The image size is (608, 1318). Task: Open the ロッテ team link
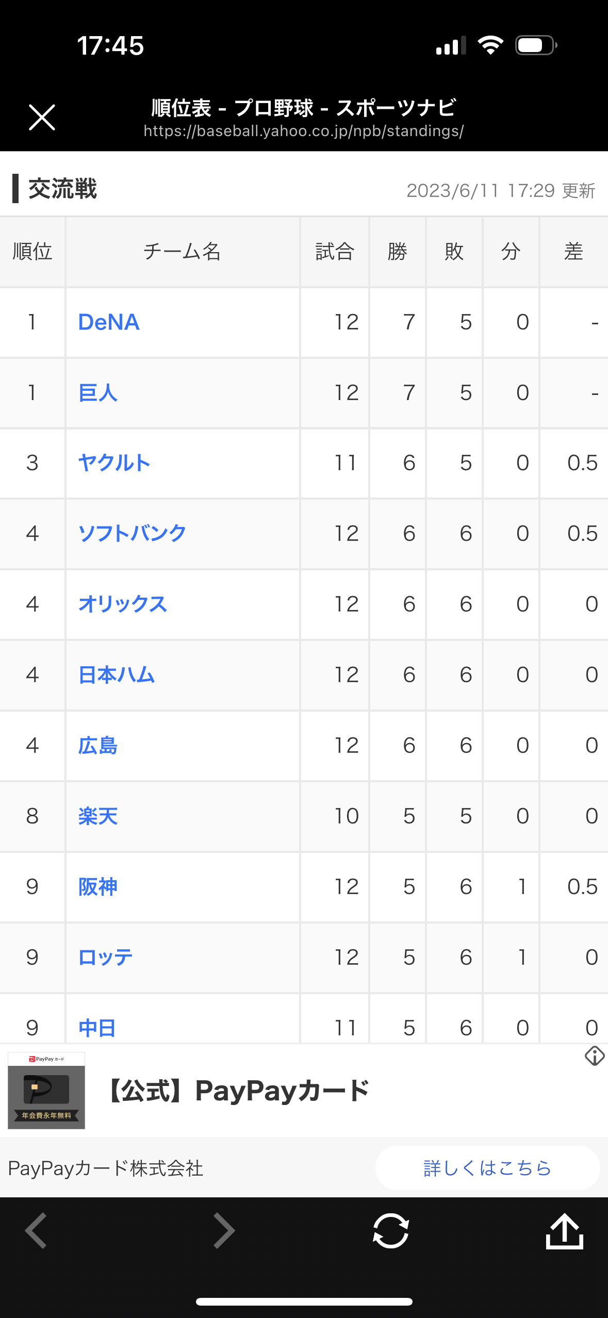point(106,958)
